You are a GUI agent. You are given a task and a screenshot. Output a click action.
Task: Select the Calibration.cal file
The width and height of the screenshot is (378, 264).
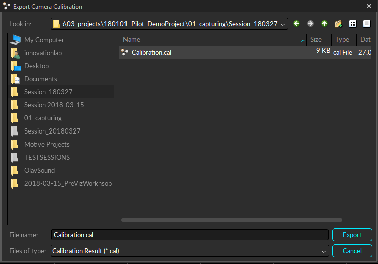click(x=151, y=52)
